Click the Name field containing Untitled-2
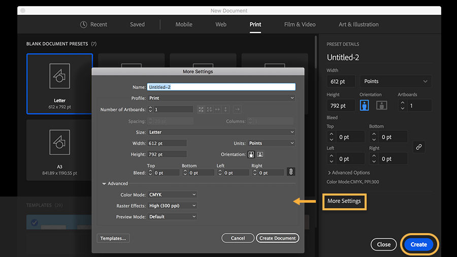Screen dimensions: 457x257 [221, 87]
